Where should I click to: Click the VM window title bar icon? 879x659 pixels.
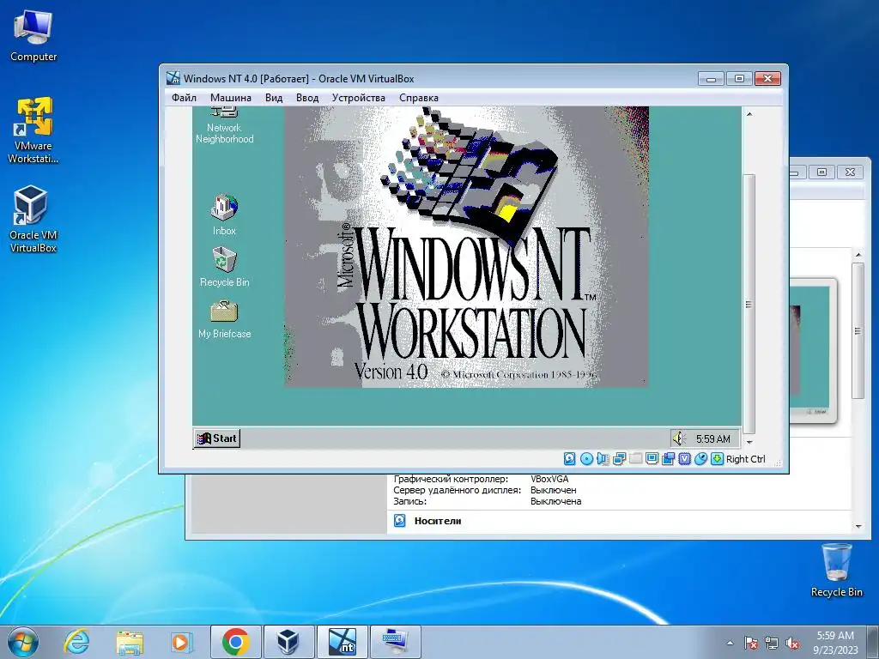pyautogui.click(x=173, y=78)
